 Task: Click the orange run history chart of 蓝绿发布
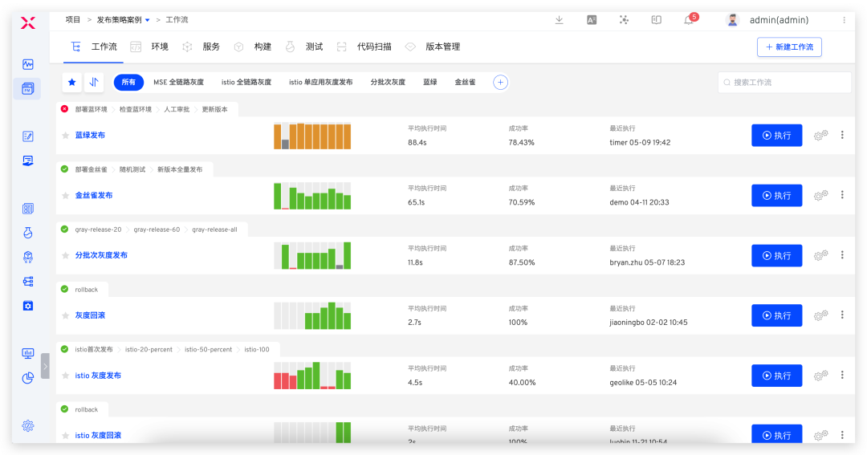(312, 136)
